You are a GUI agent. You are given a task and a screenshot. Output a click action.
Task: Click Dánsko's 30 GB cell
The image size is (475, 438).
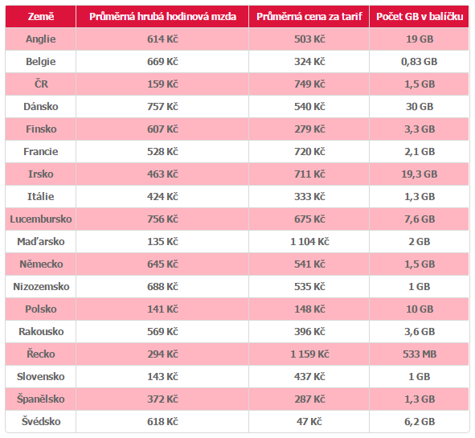coord(420,107)
